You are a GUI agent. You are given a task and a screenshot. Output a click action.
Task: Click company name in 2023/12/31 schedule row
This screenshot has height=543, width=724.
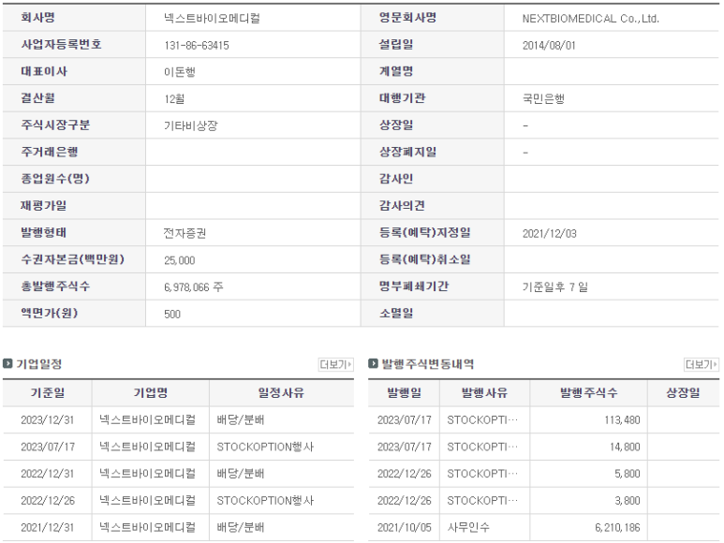click(x=147, y=419)
